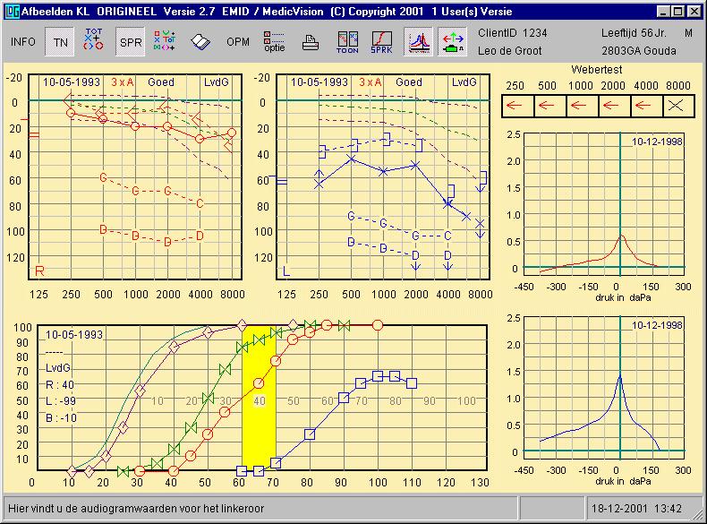Select the TOT symbols icon beside TN
Viewport: 707px width, 524px height.
(94, 41)
